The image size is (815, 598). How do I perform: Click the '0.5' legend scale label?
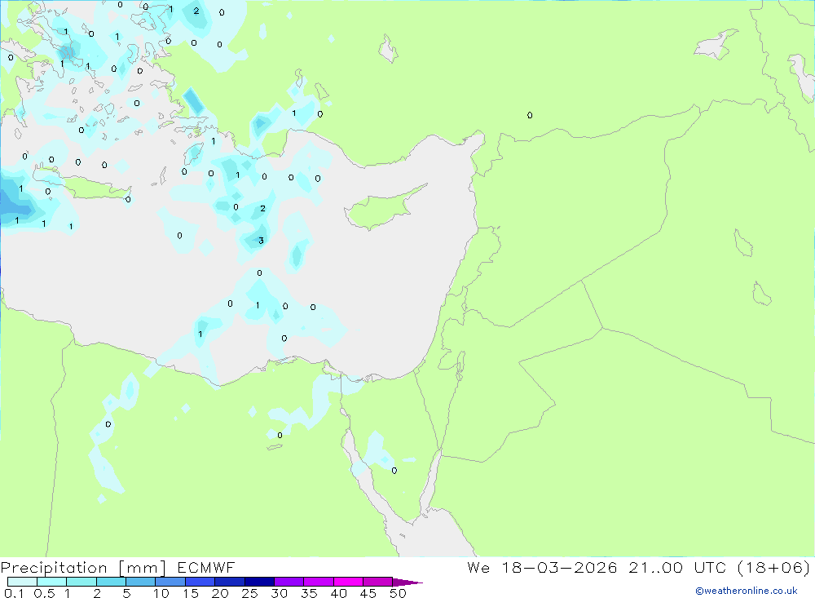[44, 593]
